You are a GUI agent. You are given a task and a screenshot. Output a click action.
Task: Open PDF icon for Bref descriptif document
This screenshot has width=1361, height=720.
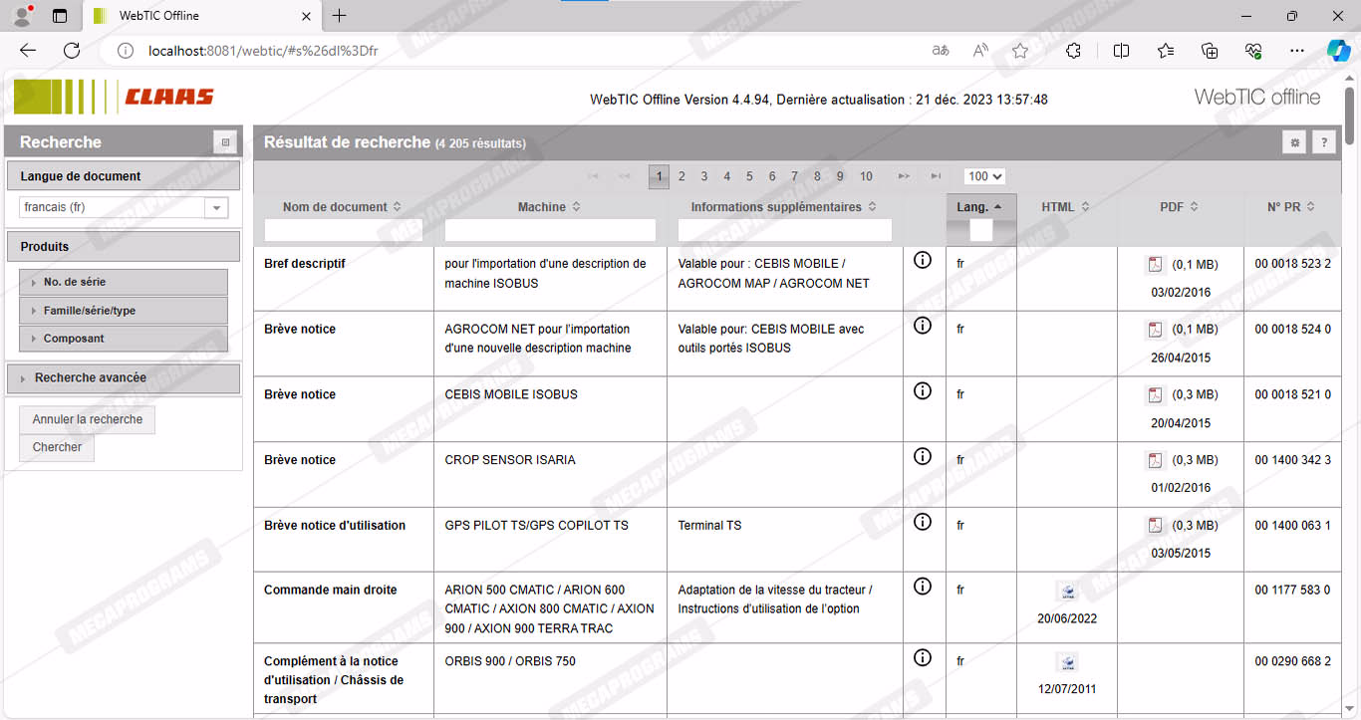(1155, 265)
